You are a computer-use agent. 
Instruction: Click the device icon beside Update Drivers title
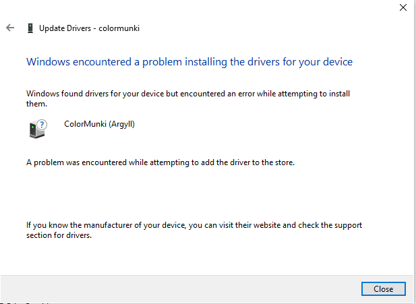(x=30, y=28)
